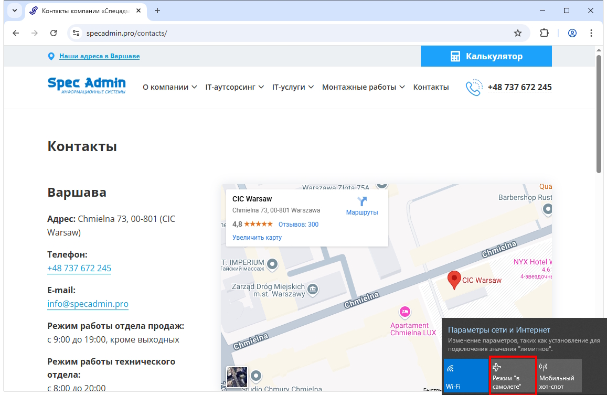The height and width of the screenshot is (395, 607).
Task: Click the info@specadmin.pro email link
Action: (x=88, y=304)
